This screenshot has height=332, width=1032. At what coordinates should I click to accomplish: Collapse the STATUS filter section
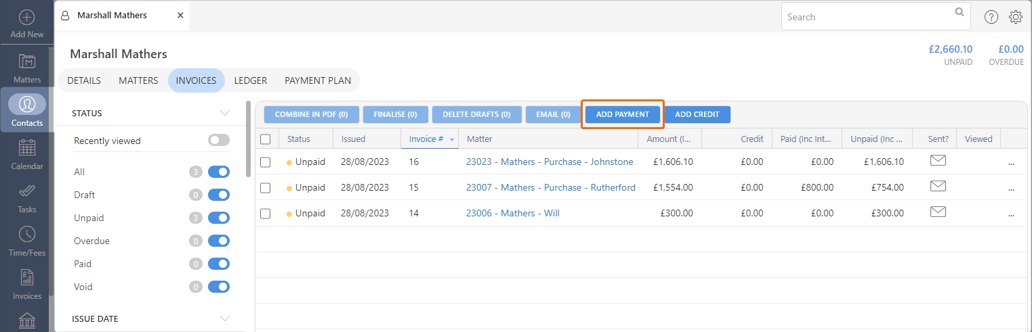click(225, 113)
